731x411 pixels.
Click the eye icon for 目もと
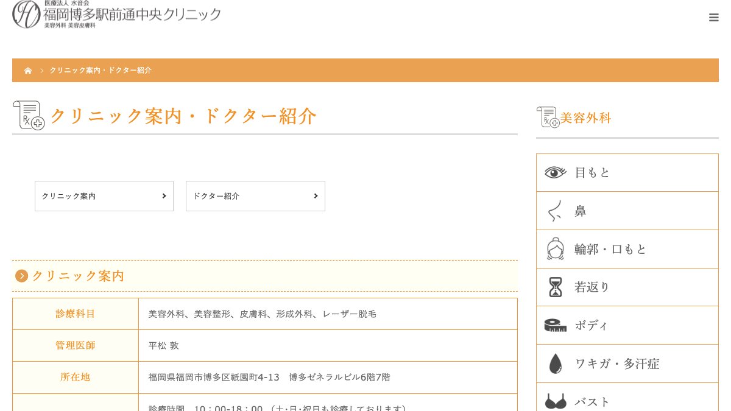(556, 172)
